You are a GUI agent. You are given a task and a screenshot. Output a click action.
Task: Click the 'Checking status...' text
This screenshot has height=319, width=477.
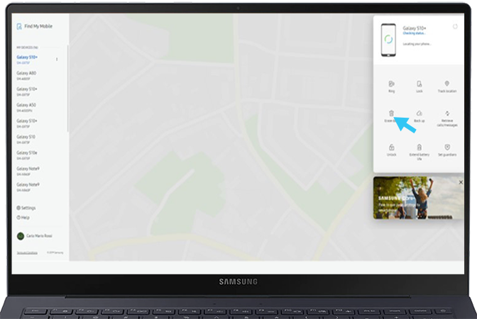414,33
